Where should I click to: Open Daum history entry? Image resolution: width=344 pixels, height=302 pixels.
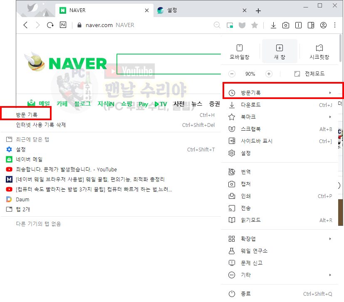(x=111, y=199)
